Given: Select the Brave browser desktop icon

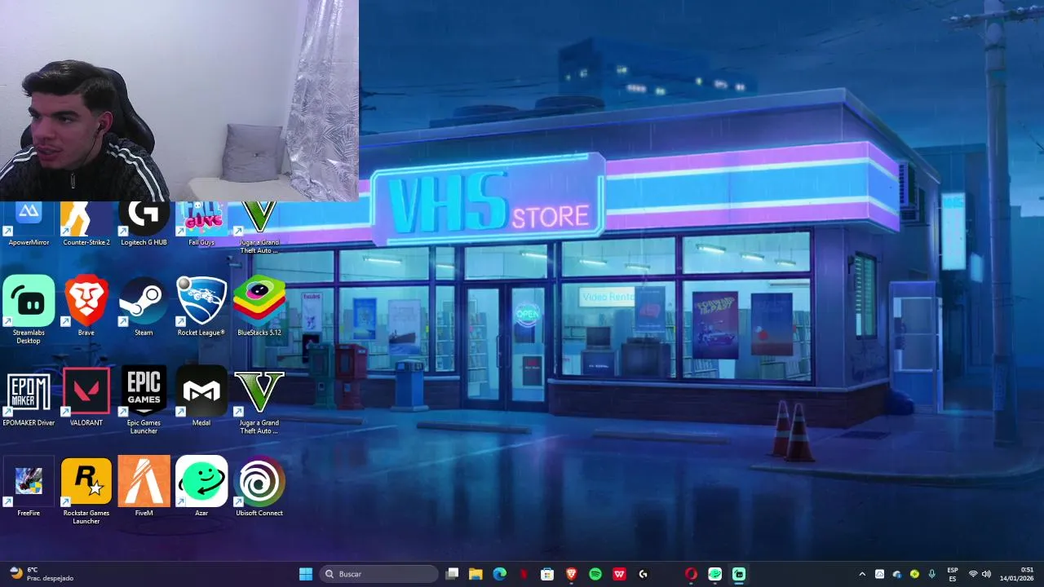Looking at the screenshot, I should click(x=86, y=306).
